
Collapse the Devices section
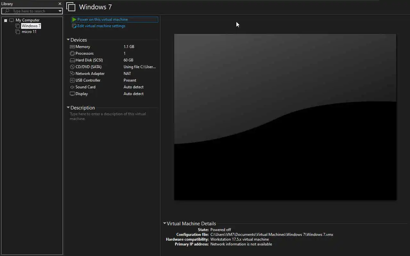pos(68,40)
